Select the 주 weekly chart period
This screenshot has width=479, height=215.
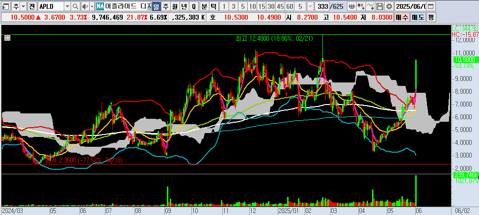pyautogui.click(x=165, y=6)
